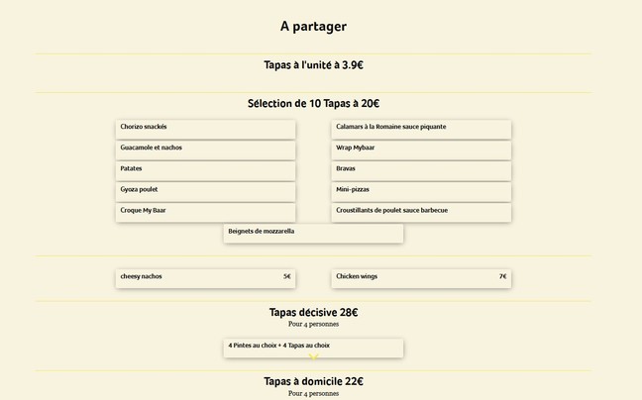The image size is (642, 400).
Task: Expand the yellow chevron under 4 Pintes
Action: click(313, 356)
